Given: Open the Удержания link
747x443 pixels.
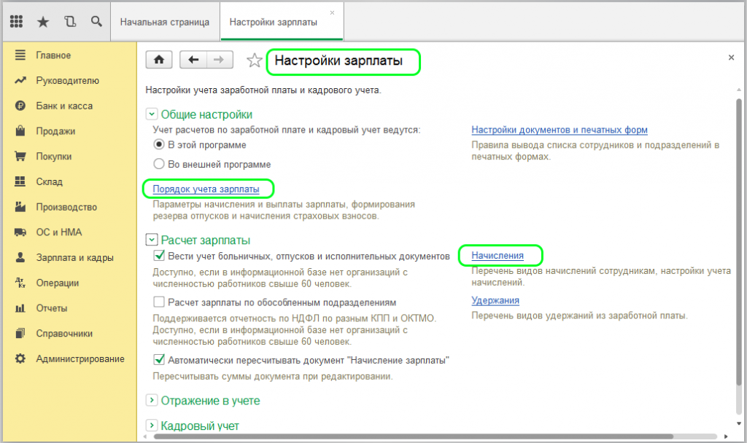Looking at the screenshot, I should (495, 300).
